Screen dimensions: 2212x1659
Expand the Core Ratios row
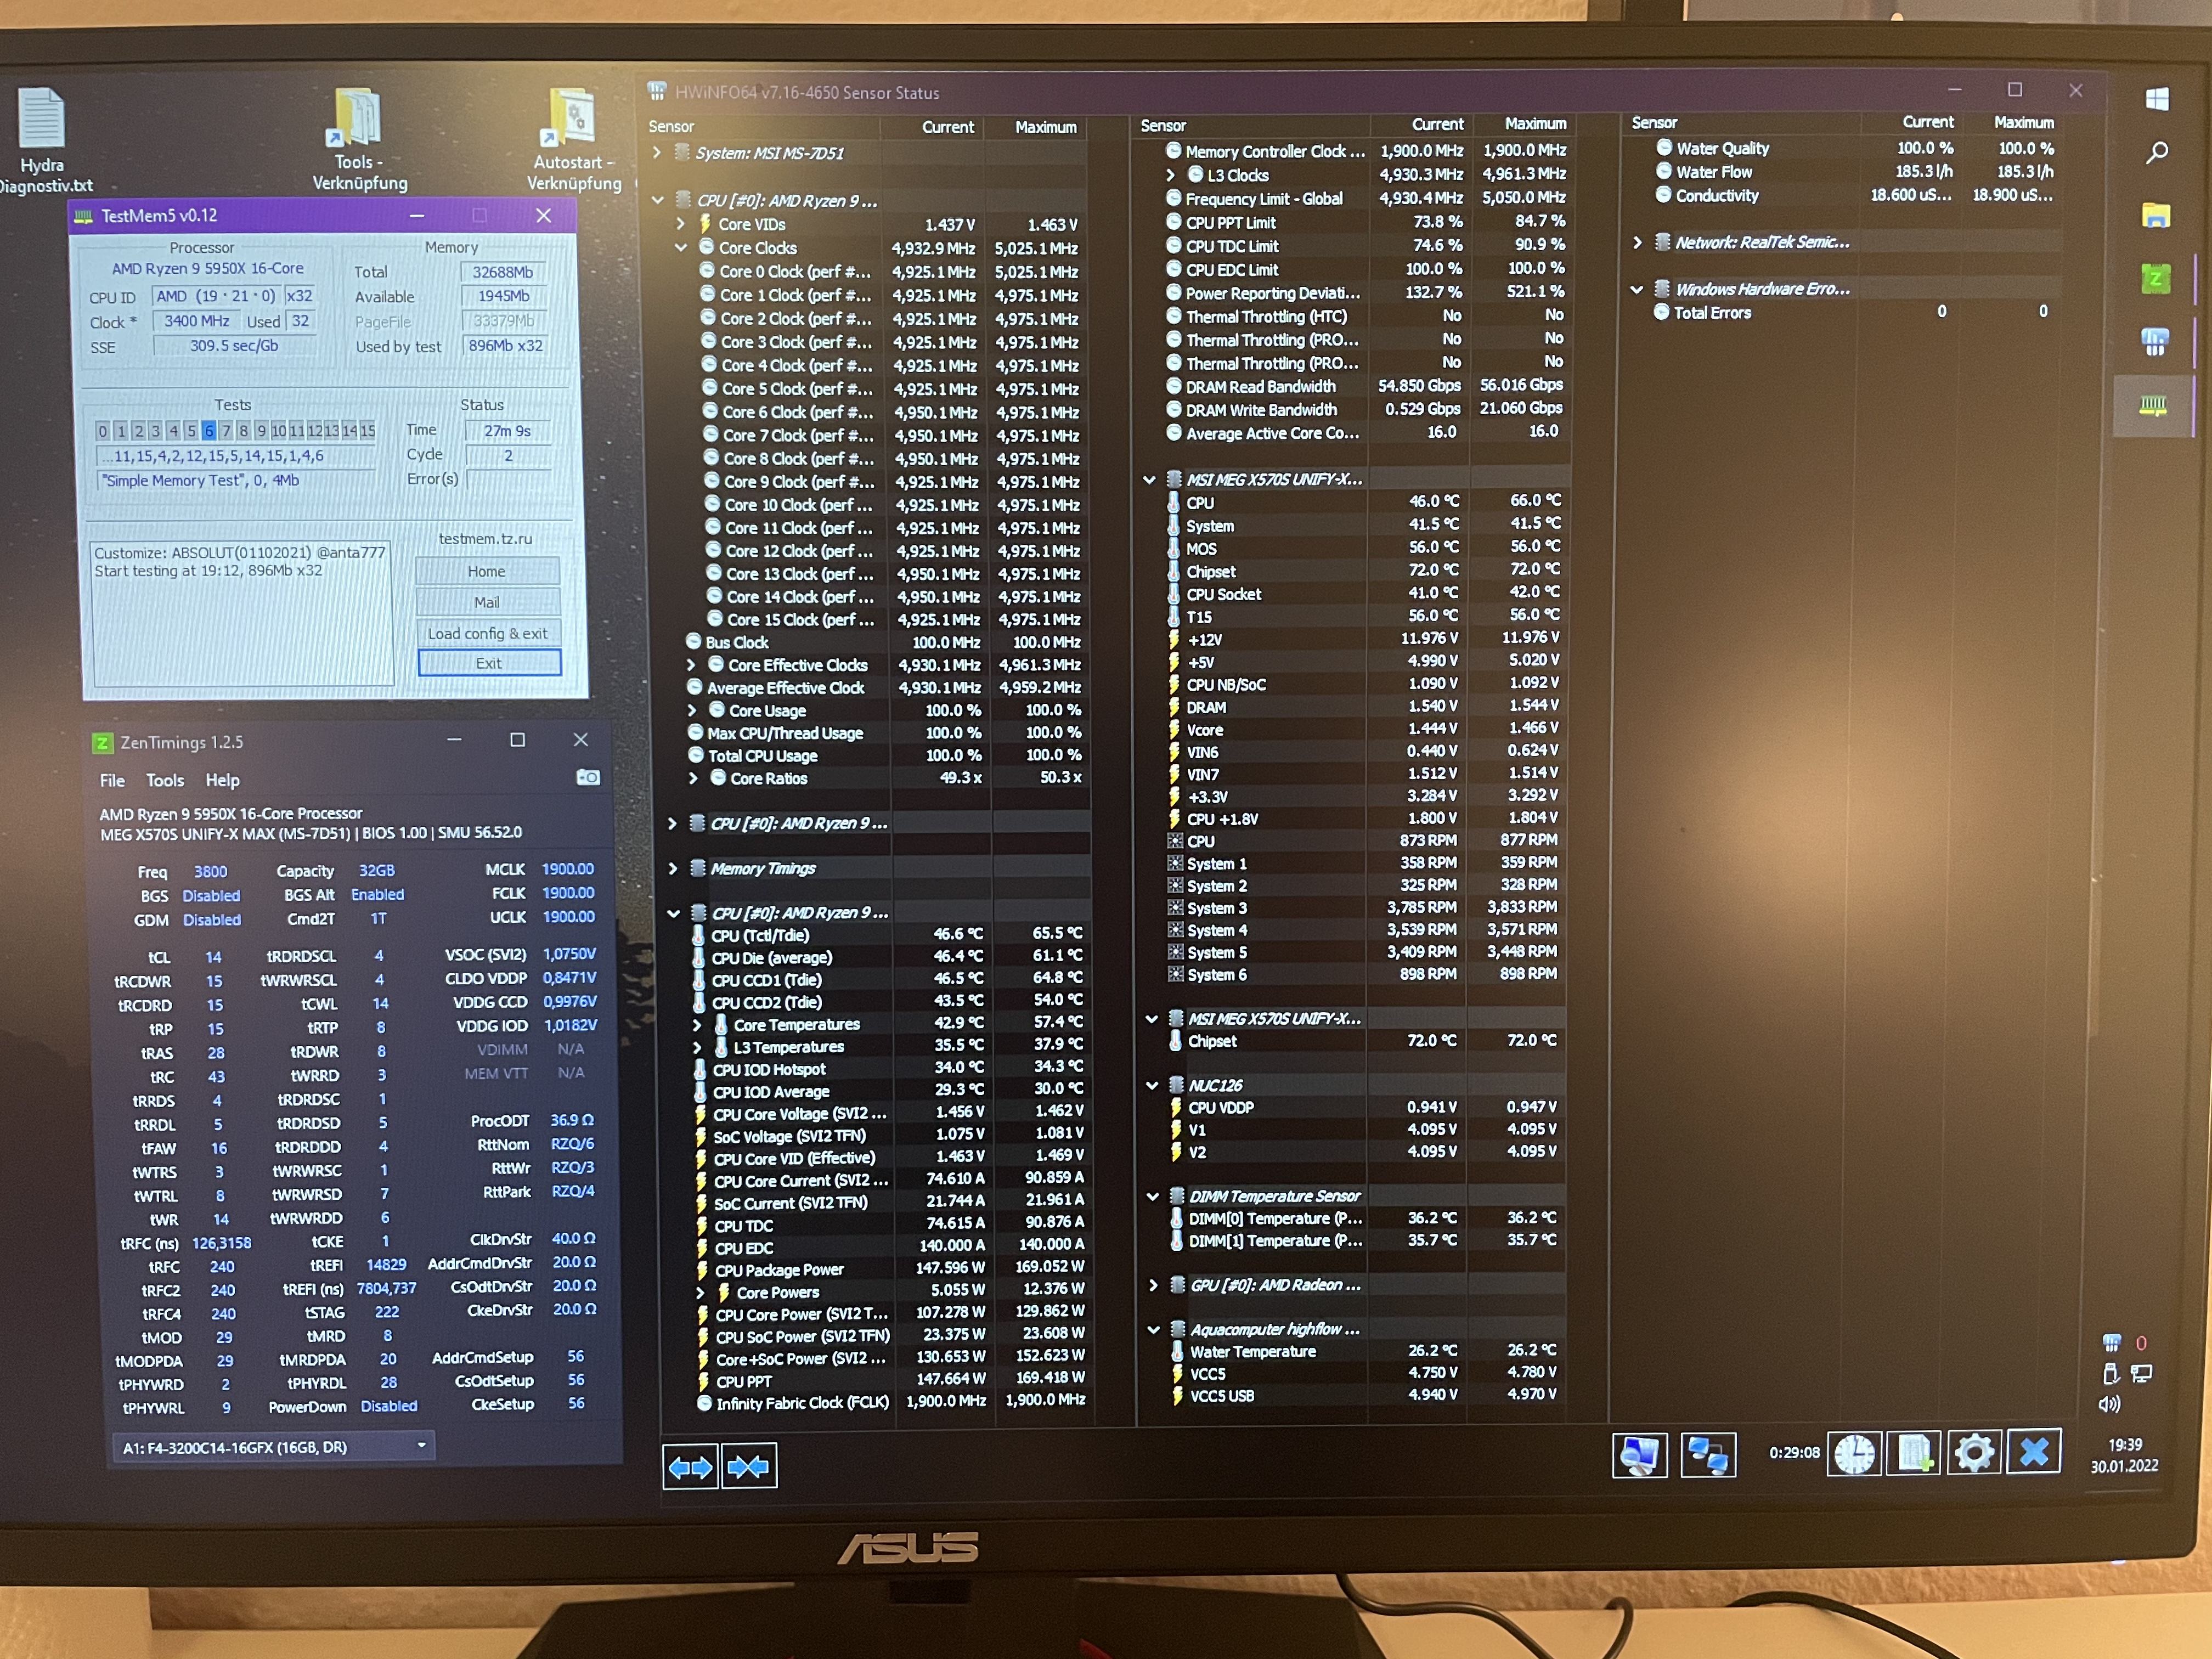(693, 778)
